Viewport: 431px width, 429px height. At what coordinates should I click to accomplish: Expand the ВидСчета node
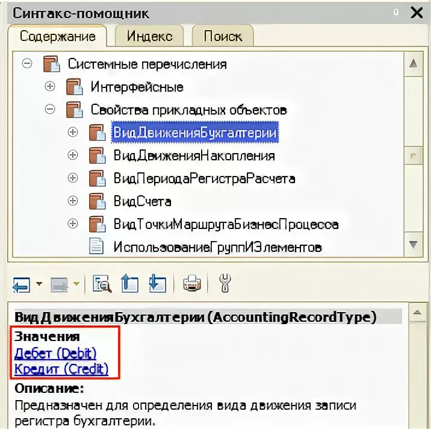(73, 201)
